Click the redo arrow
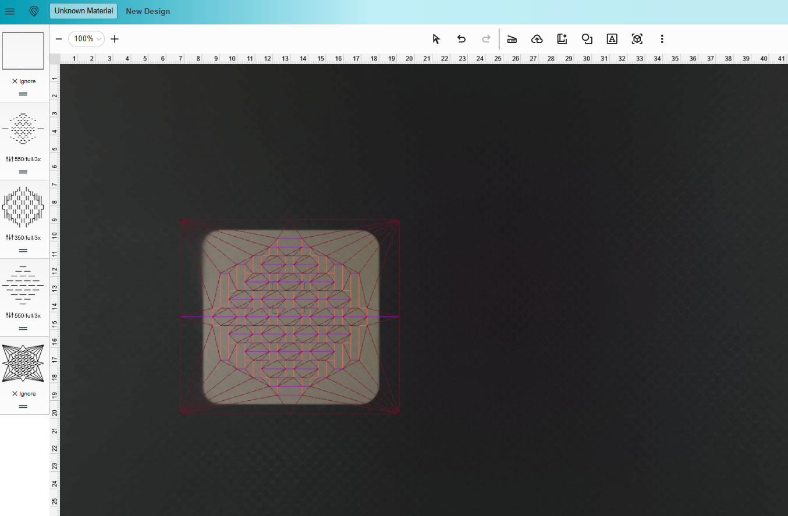788x516 pixels. pyautogui.click(x=486, y=39)
